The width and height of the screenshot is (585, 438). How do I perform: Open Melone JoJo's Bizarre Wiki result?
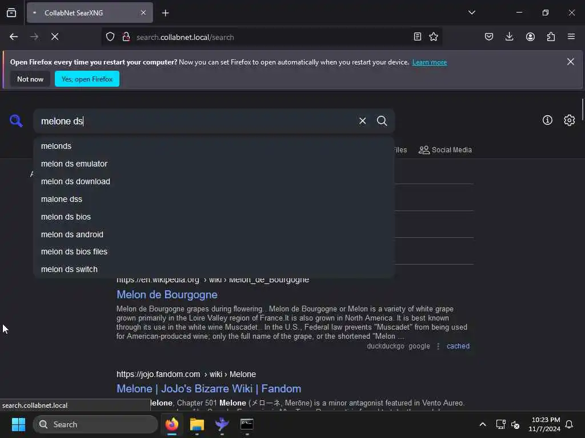pyautogui.click(x=209, y=389)
